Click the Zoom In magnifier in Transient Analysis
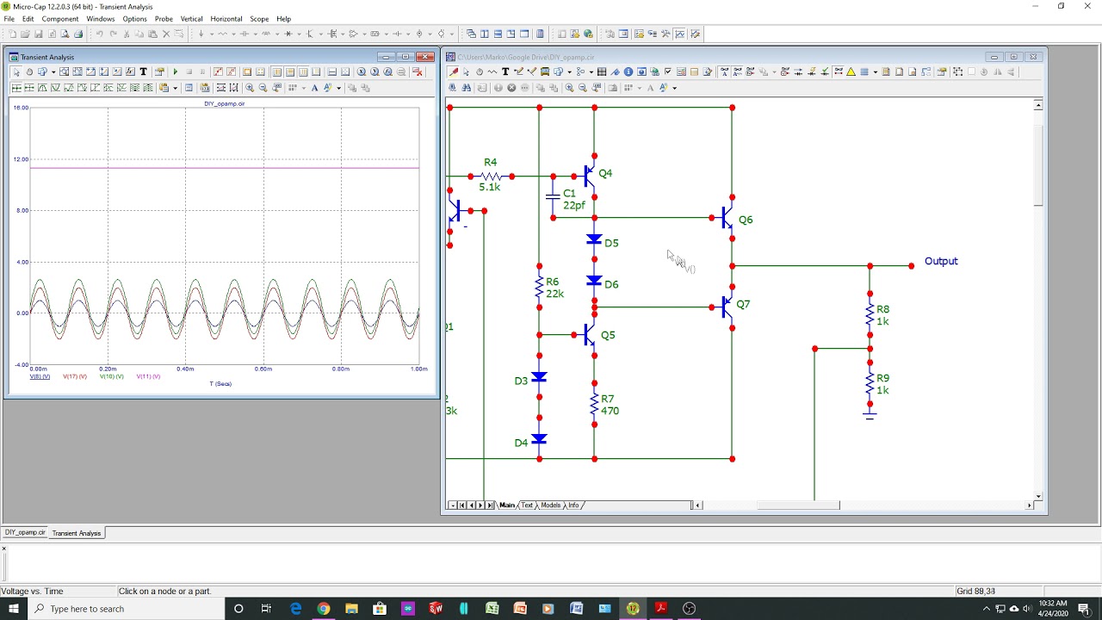Image resolution: width=1102 pixels, height=620 pixels. coord(250,88)
